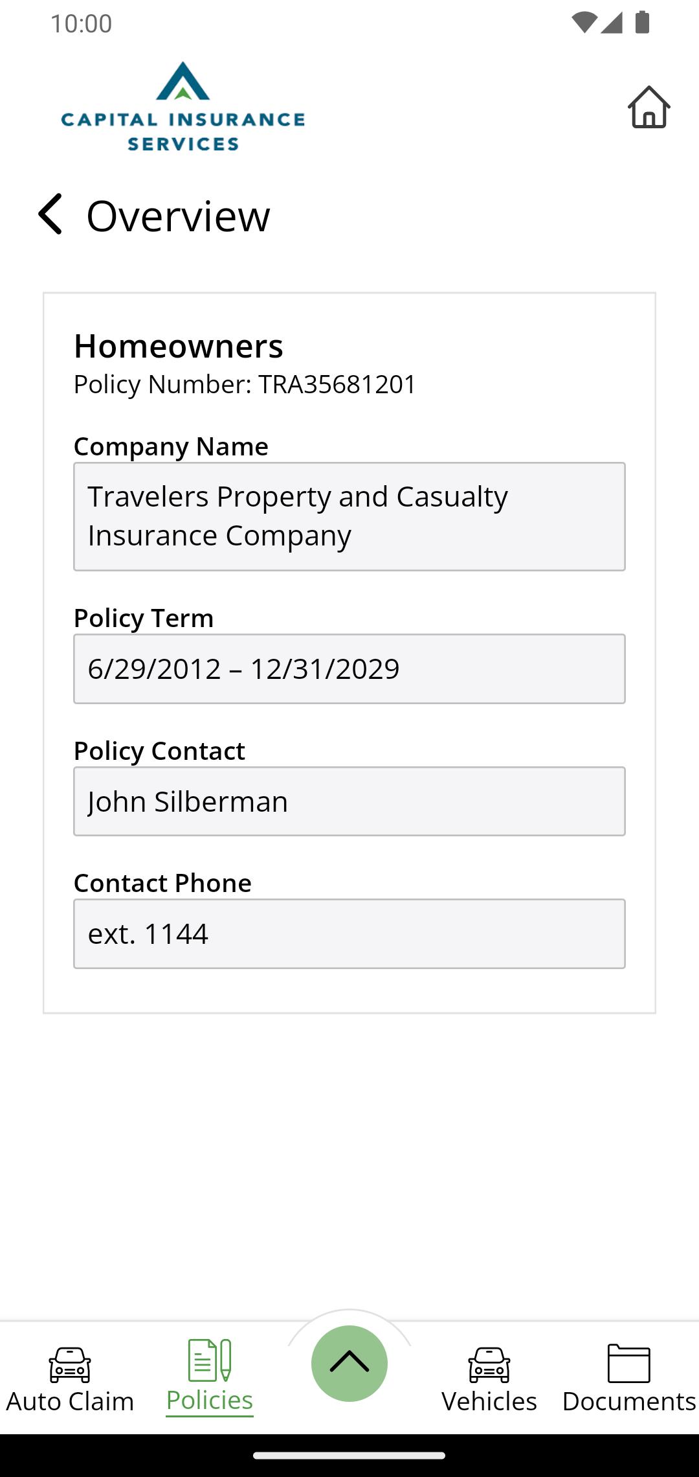This screenshot has width=699, height=1477.
Task: Tap the Policy Term date field
Action: pyautogui.click(x=349, y=669)
